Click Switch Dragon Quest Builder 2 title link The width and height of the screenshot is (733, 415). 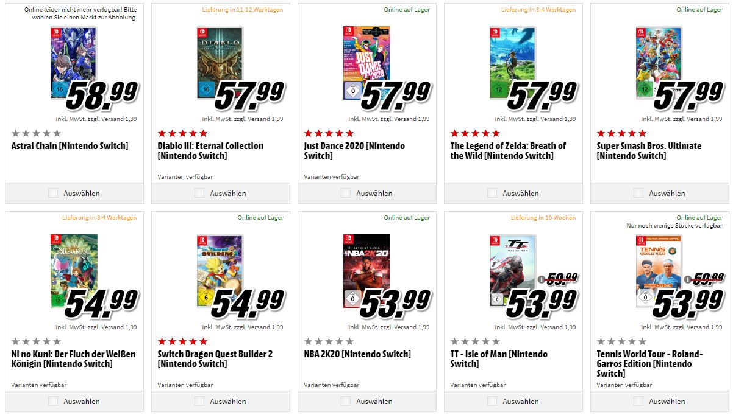tap(215, 358)
